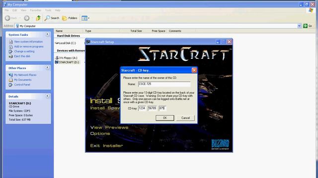Click the Eject this disk icon
The height and width of the screenshot is (178, 318).
11,56
